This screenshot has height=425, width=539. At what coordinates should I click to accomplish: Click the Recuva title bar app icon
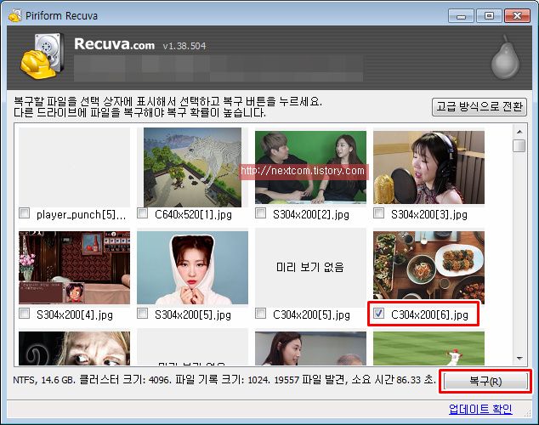pyautogui.click(x=14, y=15)
